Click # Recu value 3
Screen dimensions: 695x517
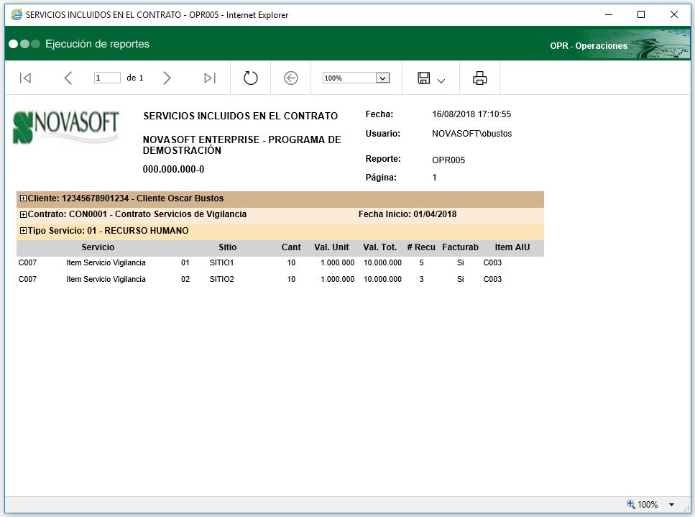tap(421, 279)
